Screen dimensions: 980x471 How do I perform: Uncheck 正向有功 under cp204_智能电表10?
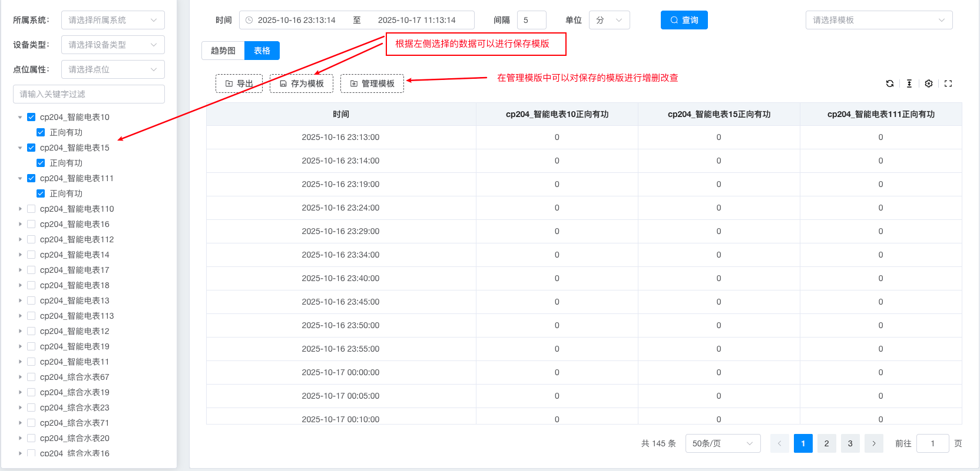coord(41,132)
